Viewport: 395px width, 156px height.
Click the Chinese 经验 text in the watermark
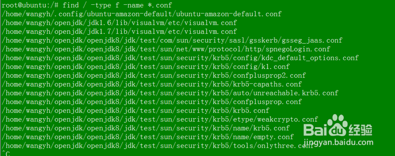[x=361, y=130]
